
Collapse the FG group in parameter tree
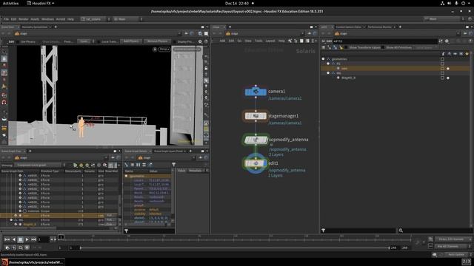328,64
